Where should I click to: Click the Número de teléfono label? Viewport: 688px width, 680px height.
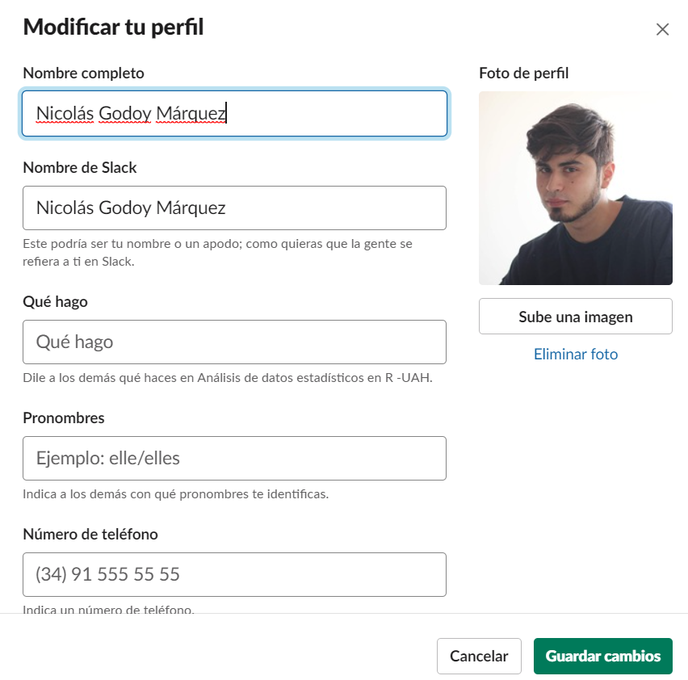tap(90, 535)
